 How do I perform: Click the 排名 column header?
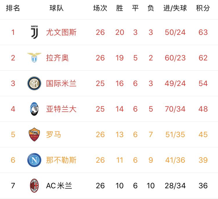pos(13,8)
